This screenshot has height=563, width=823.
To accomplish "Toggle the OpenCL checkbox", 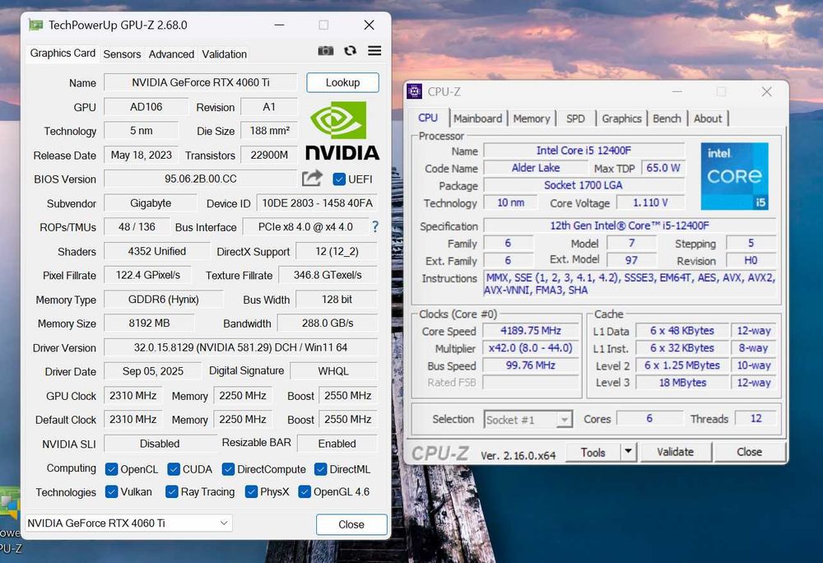I will click(111, 469).
